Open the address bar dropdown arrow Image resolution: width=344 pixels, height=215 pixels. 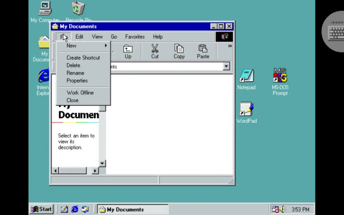(227, 66)
